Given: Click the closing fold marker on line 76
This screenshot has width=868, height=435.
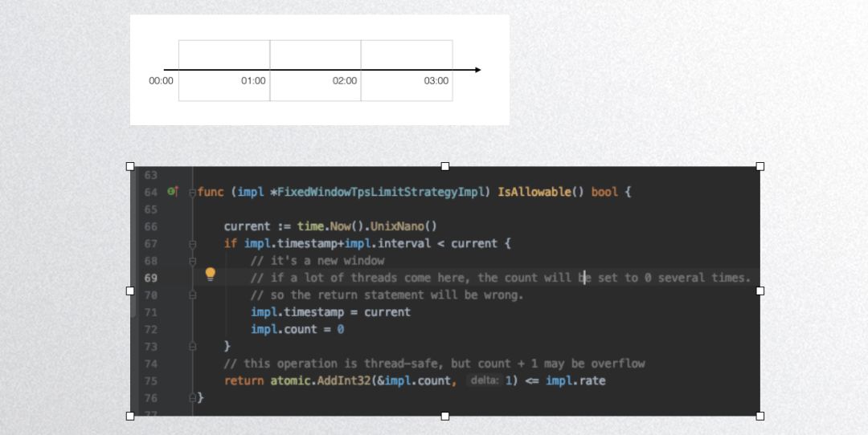Looking at the screenshot, I should click(193, 398).
